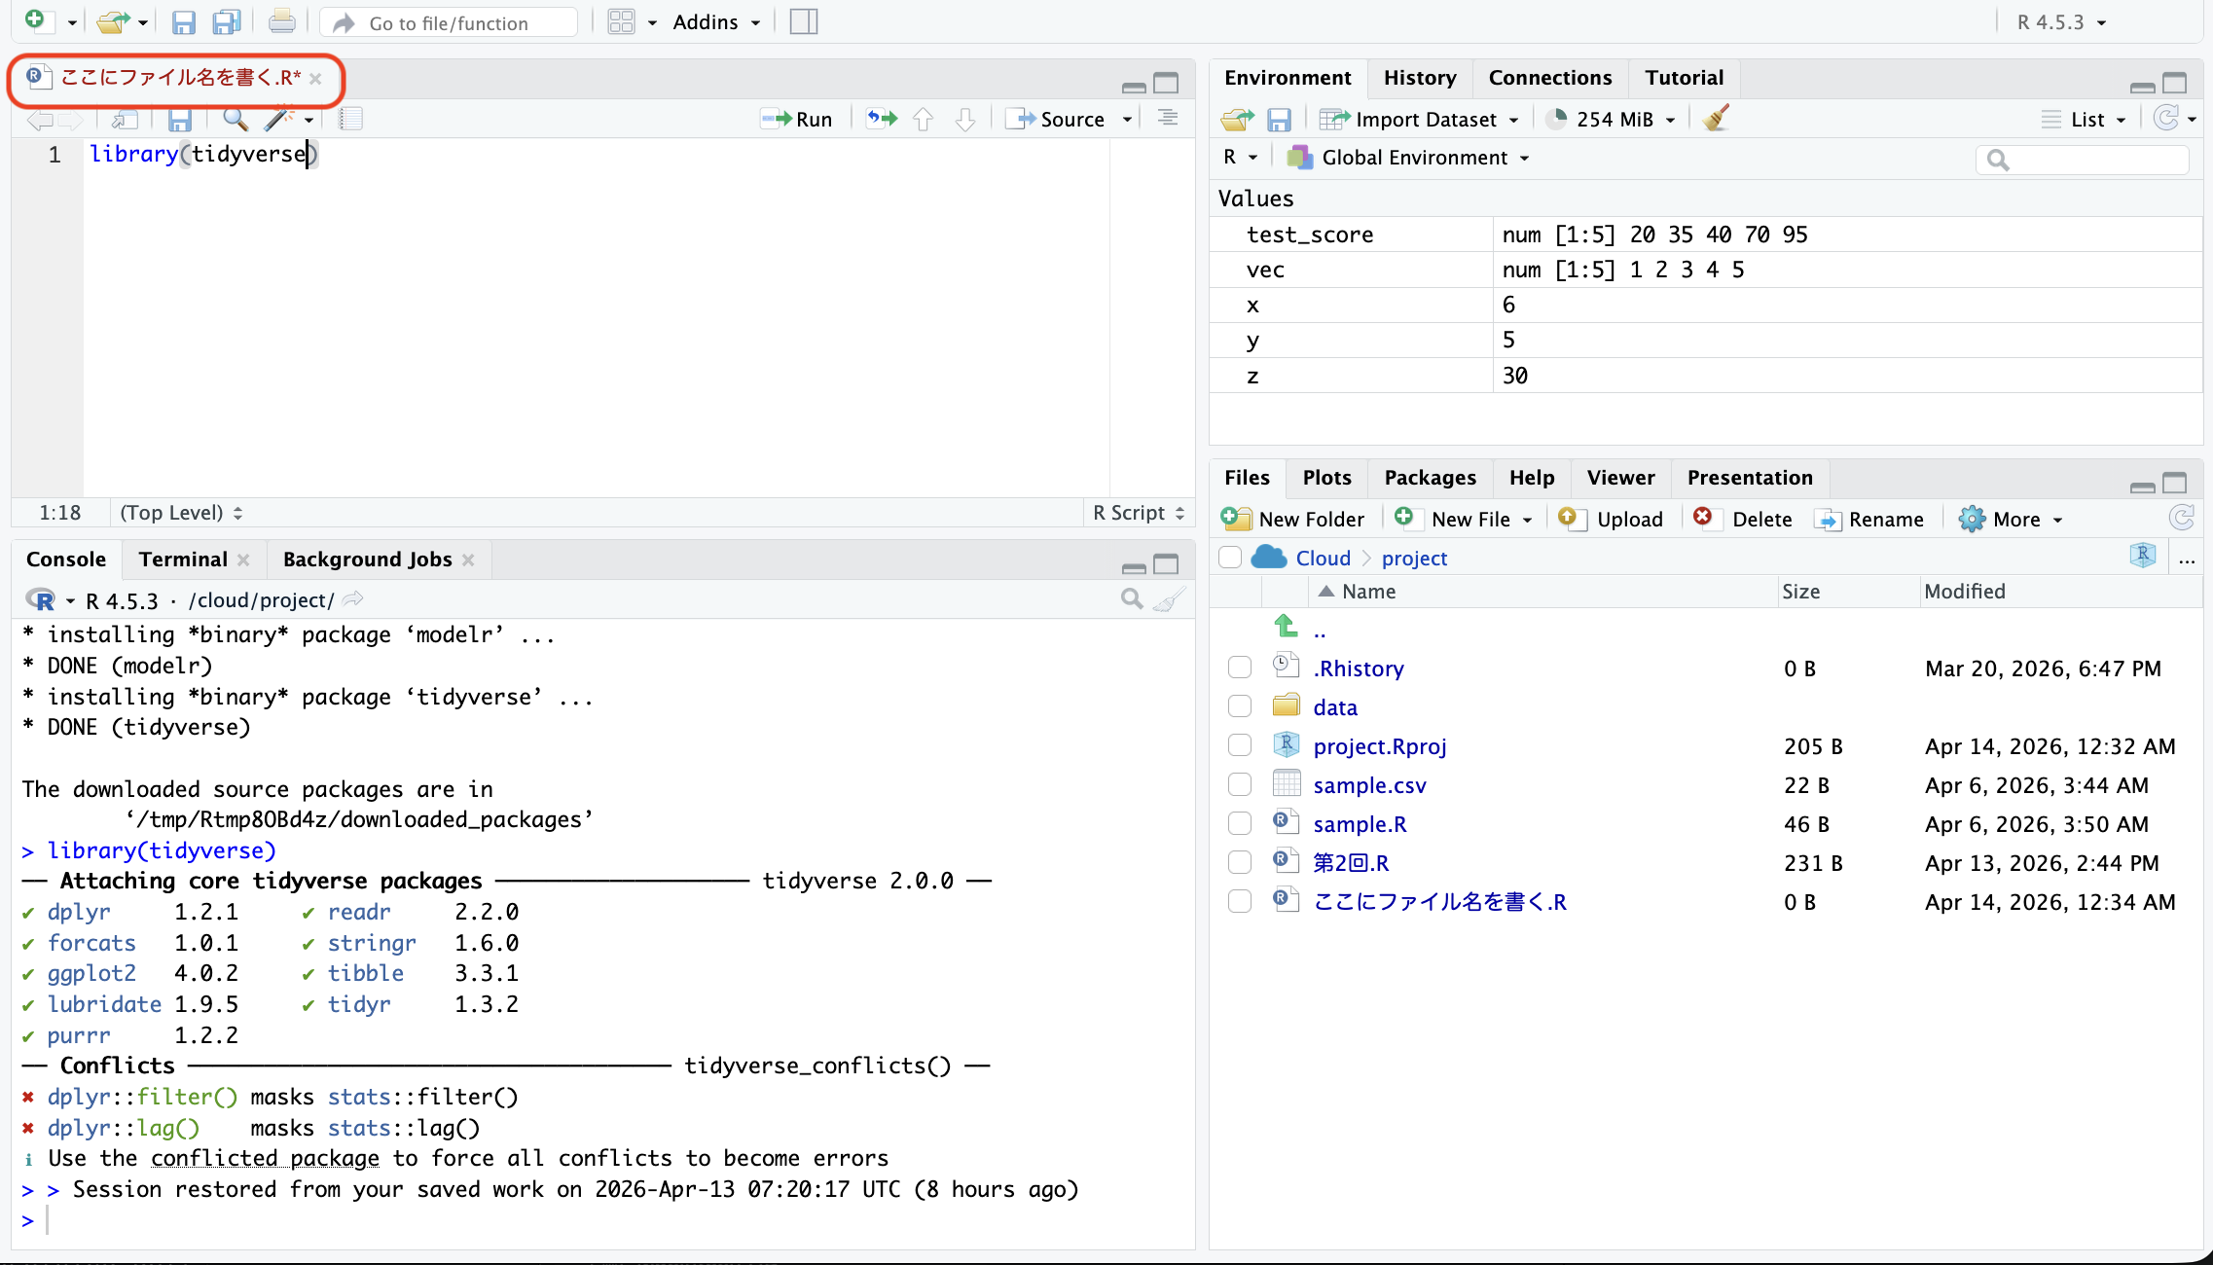Image resolution: width=2213 pixels, height=1265 pixels.
Task: Click the Run button in the editor
Action: tap(798, 119)
